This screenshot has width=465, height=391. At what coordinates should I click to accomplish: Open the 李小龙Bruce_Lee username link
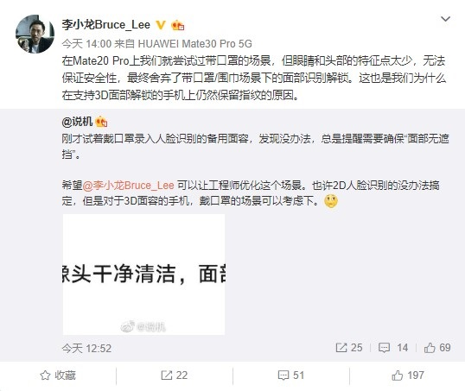click(x=106, y=24)
